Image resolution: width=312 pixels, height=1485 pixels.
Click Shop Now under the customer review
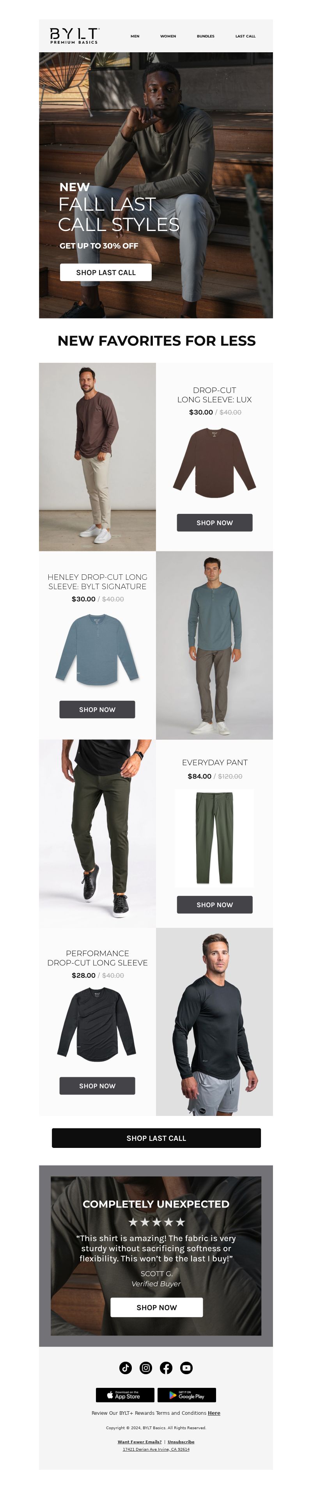point(156,1307)
